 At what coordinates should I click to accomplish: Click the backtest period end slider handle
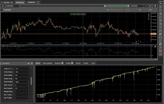128,6
